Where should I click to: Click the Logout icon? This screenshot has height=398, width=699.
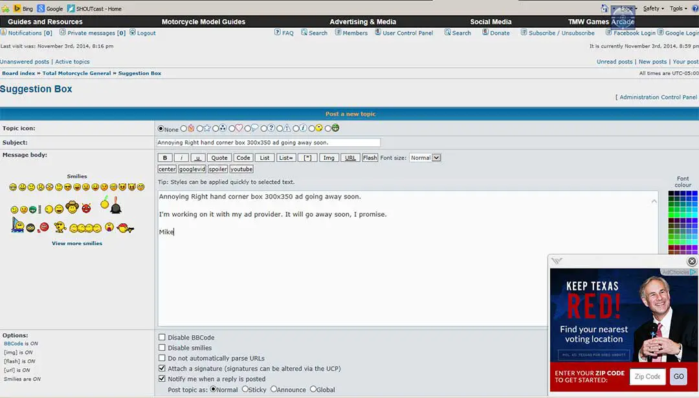pos(133,32)
